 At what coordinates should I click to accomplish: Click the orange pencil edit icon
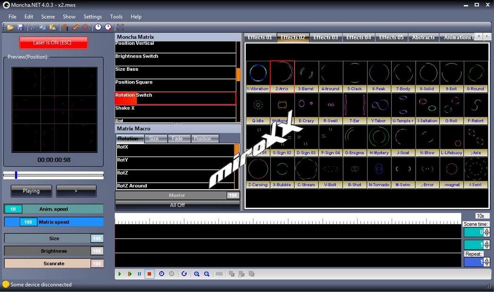75,27
